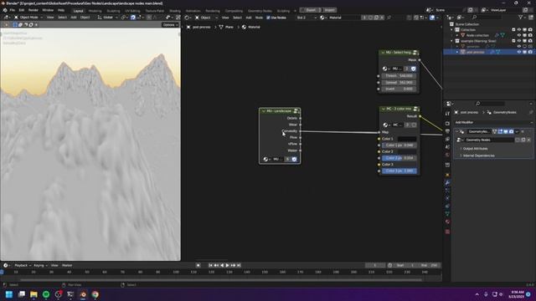536x301 pixels.
Task: Click the Properties editor search field
Action: point(490,104)
